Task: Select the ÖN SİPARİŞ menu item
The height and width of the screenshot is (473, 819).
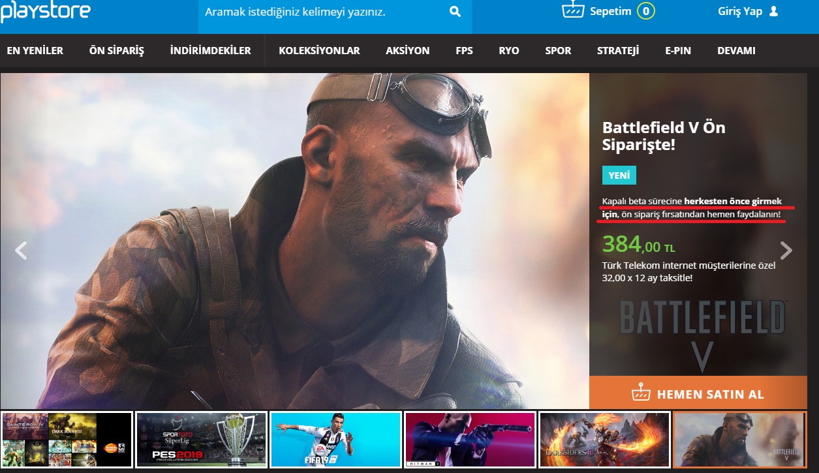Action: pos(116,51)
